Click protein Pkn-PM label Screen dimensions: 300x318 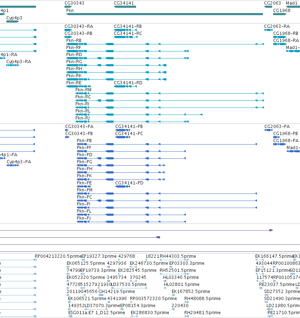(85, 190)
